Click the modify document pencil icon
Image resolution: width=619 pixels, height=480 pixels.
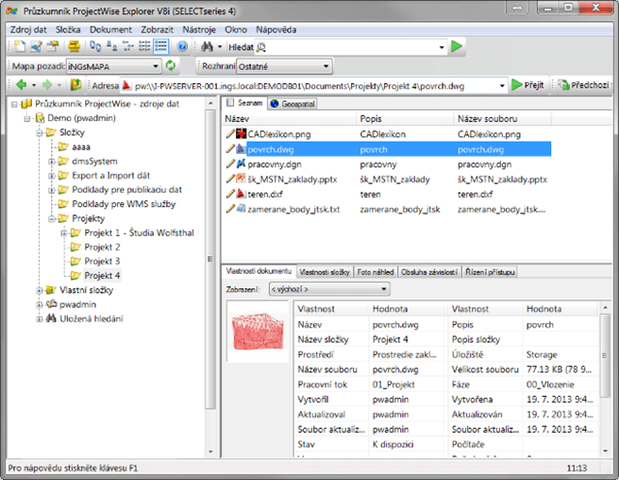tap(36, 46)
